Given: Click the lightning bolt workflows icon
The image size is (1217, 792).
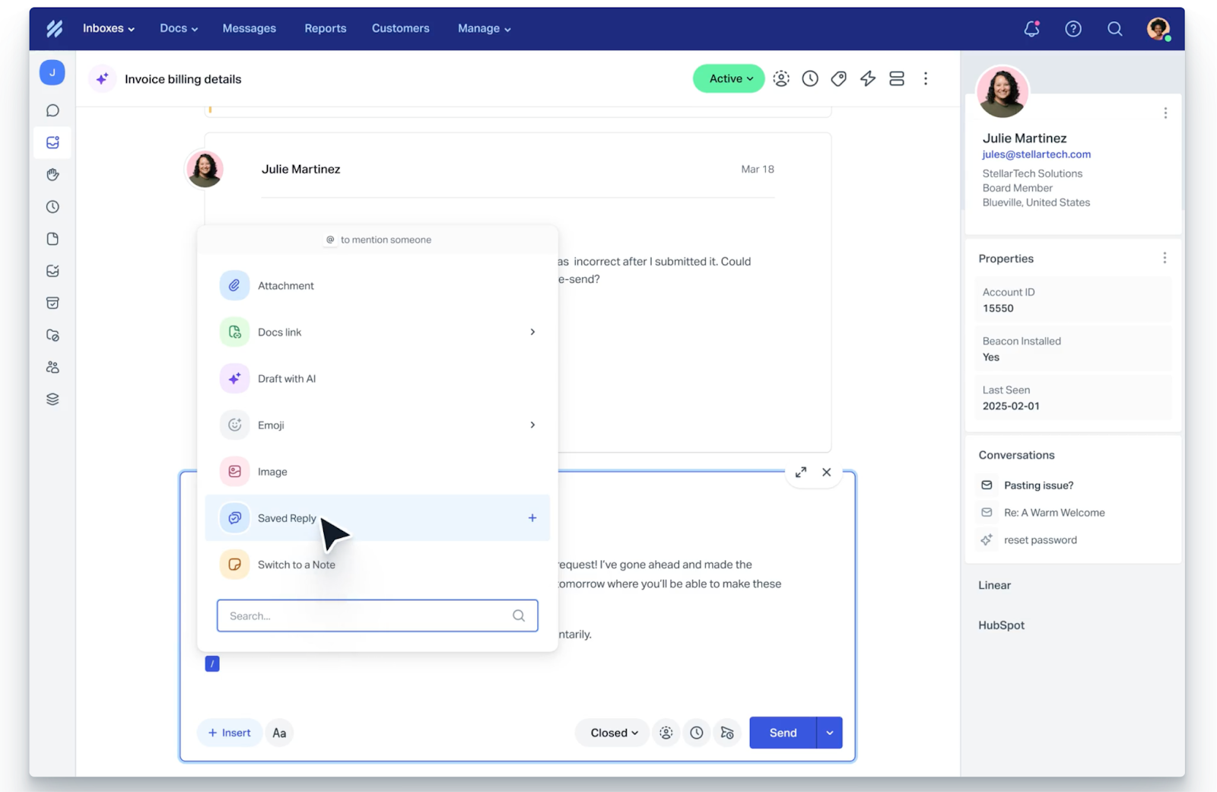Looking at the screenshot, I should [x=867, y=78].
